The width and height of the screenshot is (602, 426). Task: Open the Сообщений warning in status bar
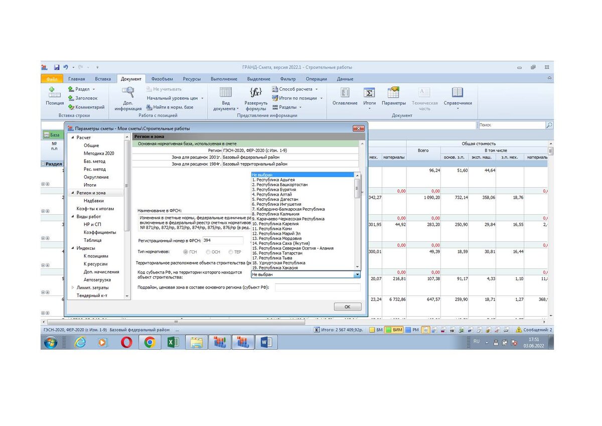tap(534, 330)
